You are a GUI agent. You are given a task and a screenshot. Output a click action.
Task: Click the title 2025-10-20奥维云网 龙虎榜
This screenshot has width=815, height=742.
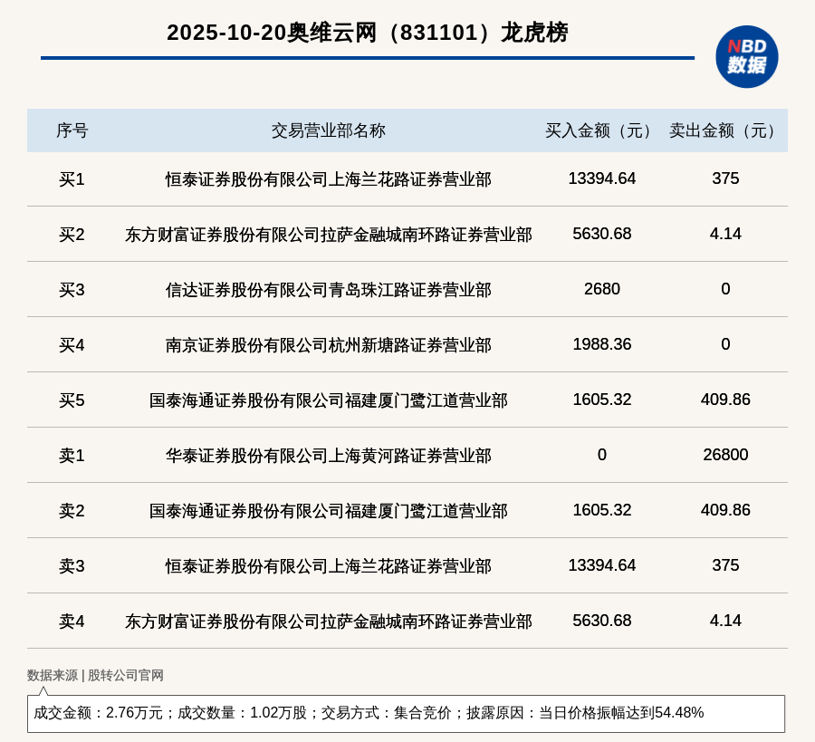(367, 33)
